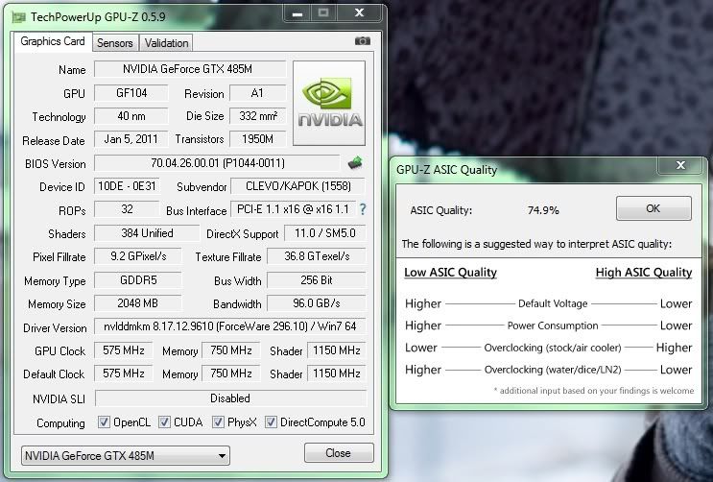Close the GPU-Z ASIC Quality dialog window
Image resolution: width=713 pixels, height=482 pixels.
pos(680,165)
